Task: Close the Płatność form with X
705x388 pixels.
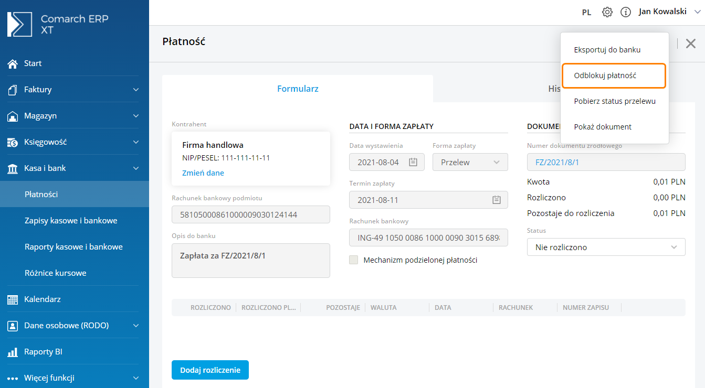Action: tap(691, 44)
